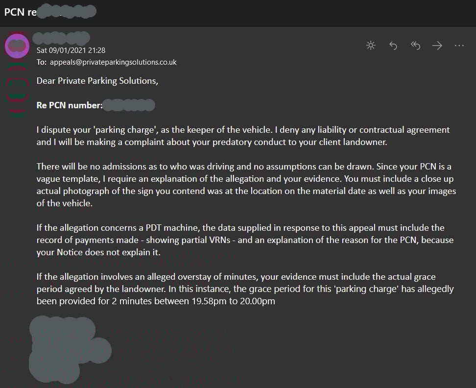Click the bold 'Re PCN number:' heading

tap(69, 105)
